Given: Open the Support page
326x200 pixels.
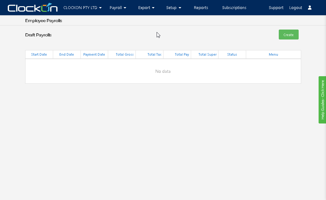Looking at the screenshot, I should tap(276, 7).
